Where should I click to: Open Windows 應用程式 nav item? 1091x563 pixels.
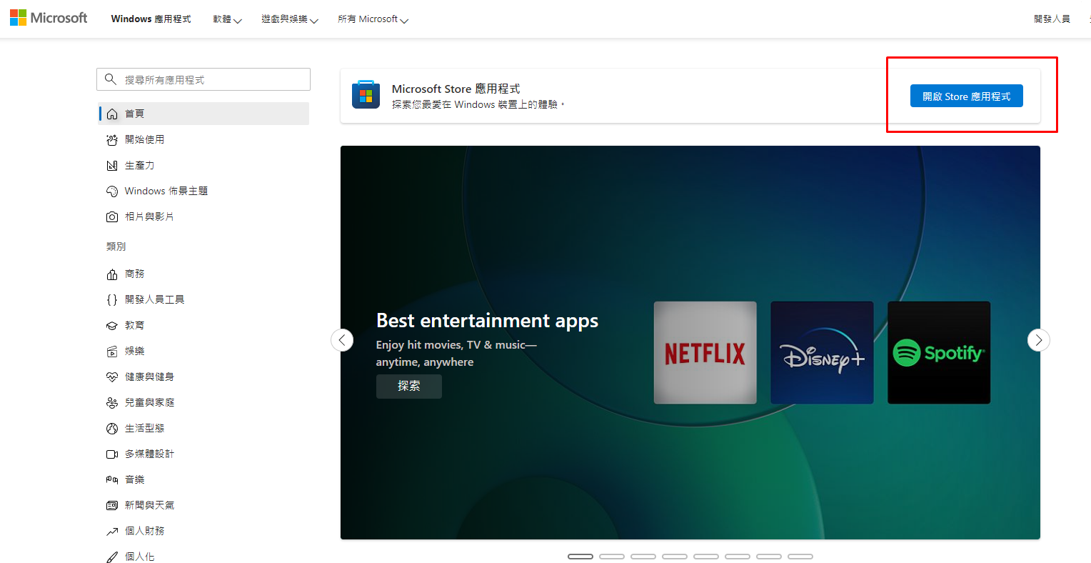(151, 19)
